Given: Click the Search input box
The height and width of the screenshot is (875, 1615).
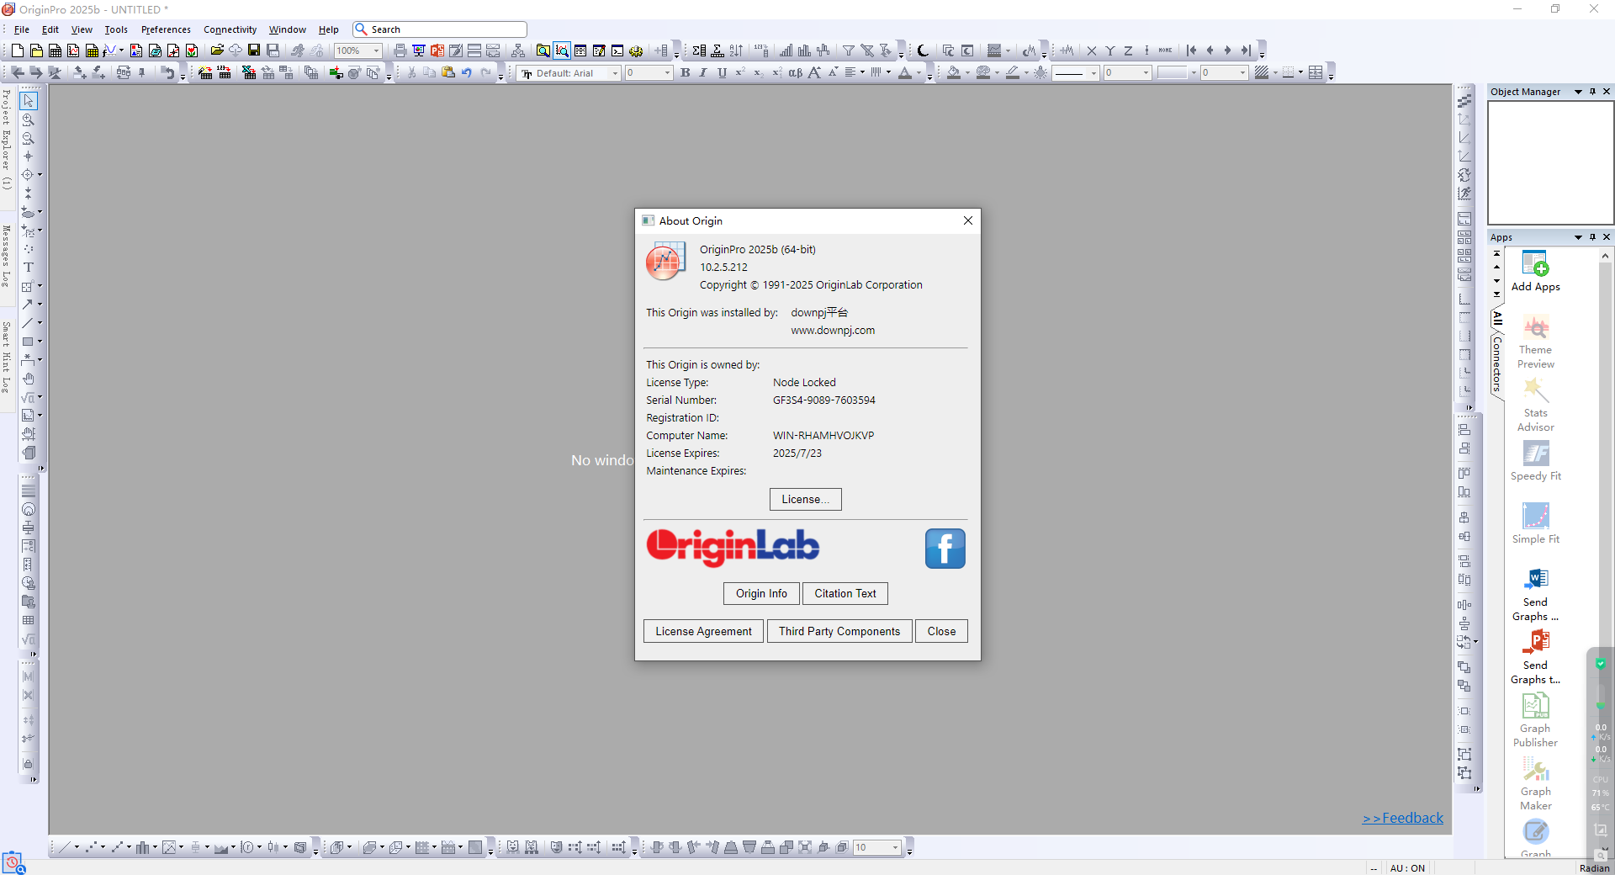Looking at the screenshot, I should pyautogui.click(x=446, y=29).
